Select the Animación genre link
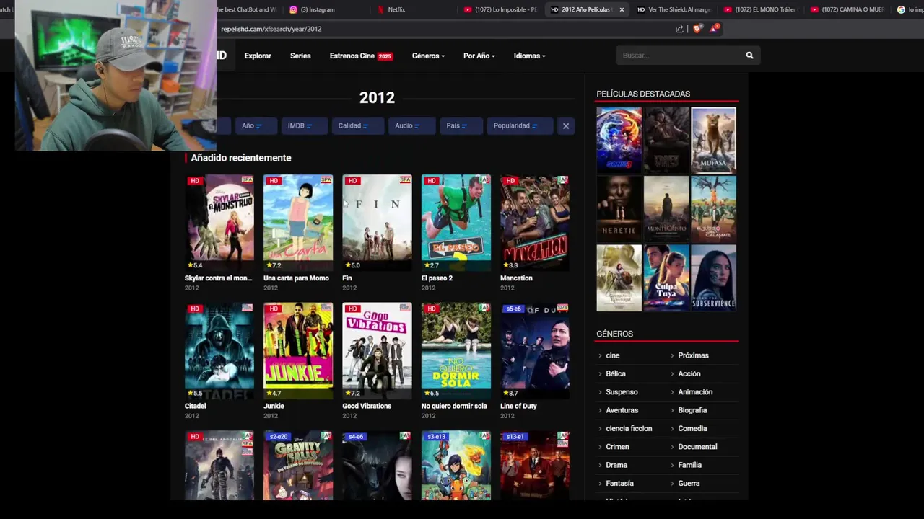This screenshot has width=924, height=519. click(x=695, y=392)
